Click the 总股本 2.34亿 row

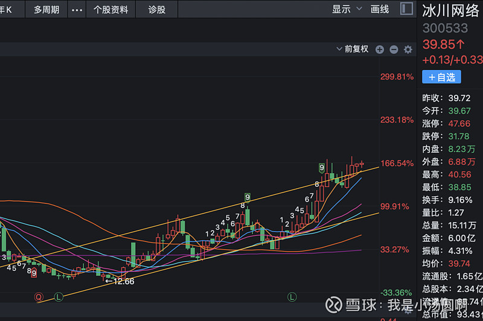452,289
